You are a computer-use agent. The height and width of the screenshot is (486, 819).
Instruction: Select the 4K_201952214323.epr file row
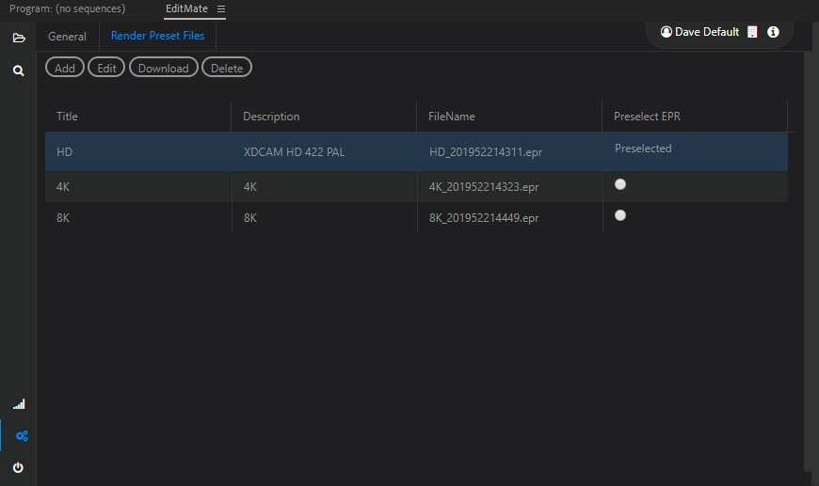click(x=416, y=187)
